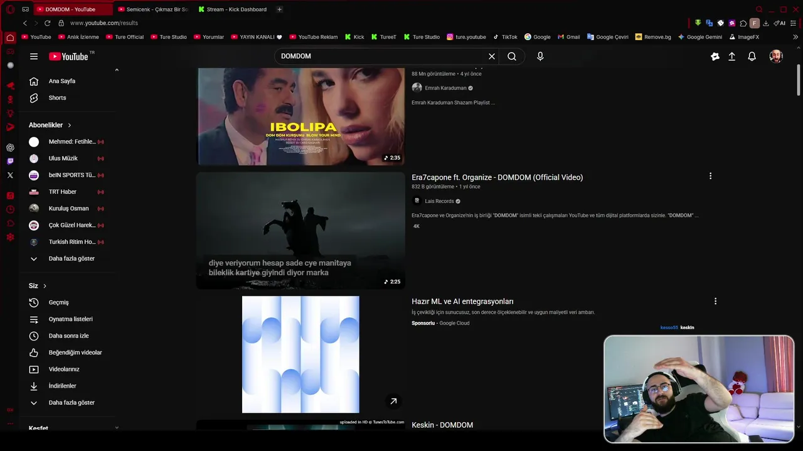Open the YouTube notifications bell
Screen dimensions: 803x451
(752, 56)
